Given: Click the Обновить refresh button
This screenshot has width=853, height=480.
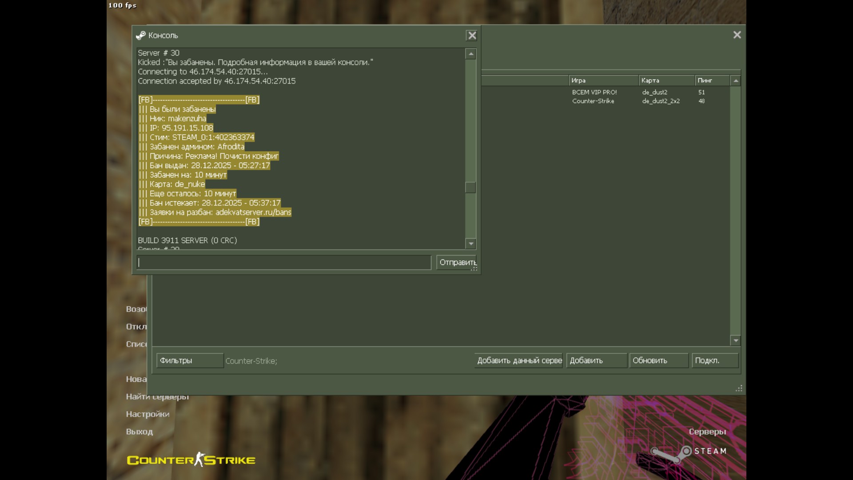Looking at the screenshot, I should 658,361.
